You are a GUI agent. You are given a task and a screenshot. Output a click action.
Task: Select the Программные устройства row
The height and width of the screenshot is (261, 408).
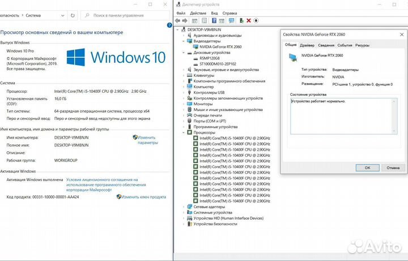[215, 127]
